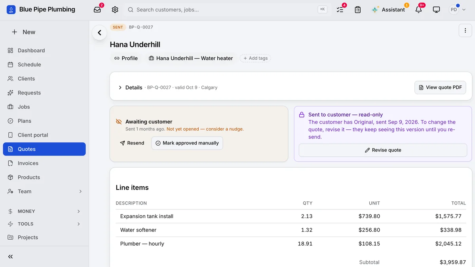Click the monitor display icon

point(436,9)
